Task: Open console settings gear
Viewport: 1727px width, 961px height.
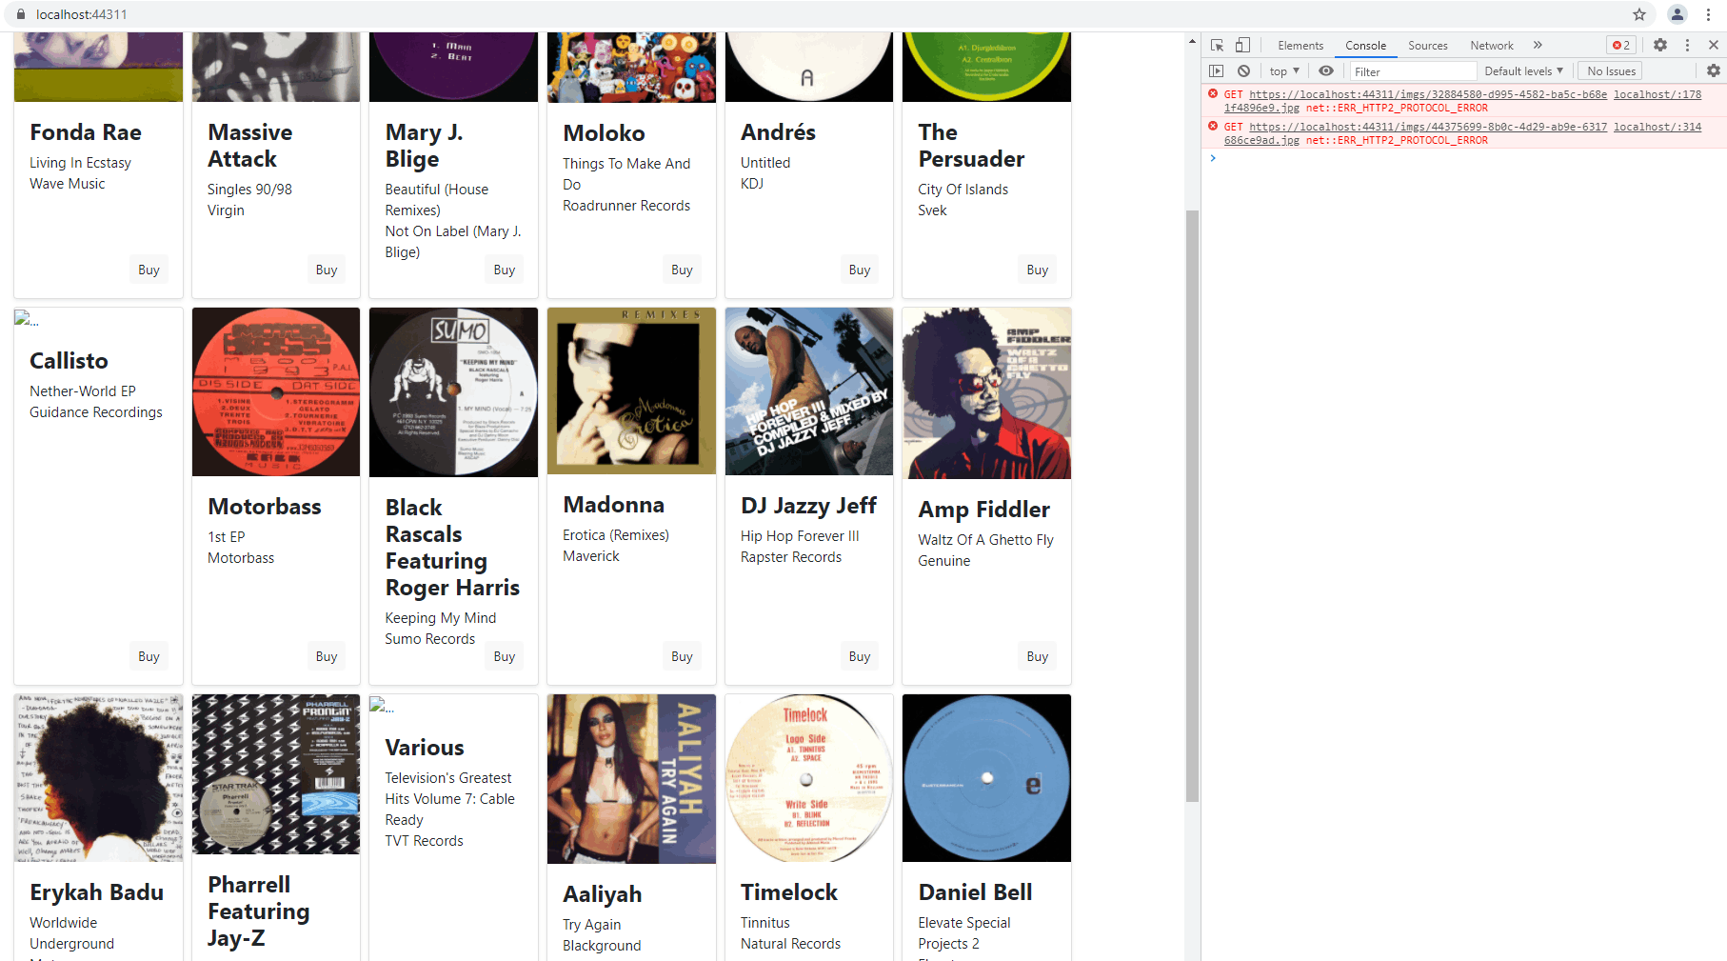Action: click(x=1714, y=70)
